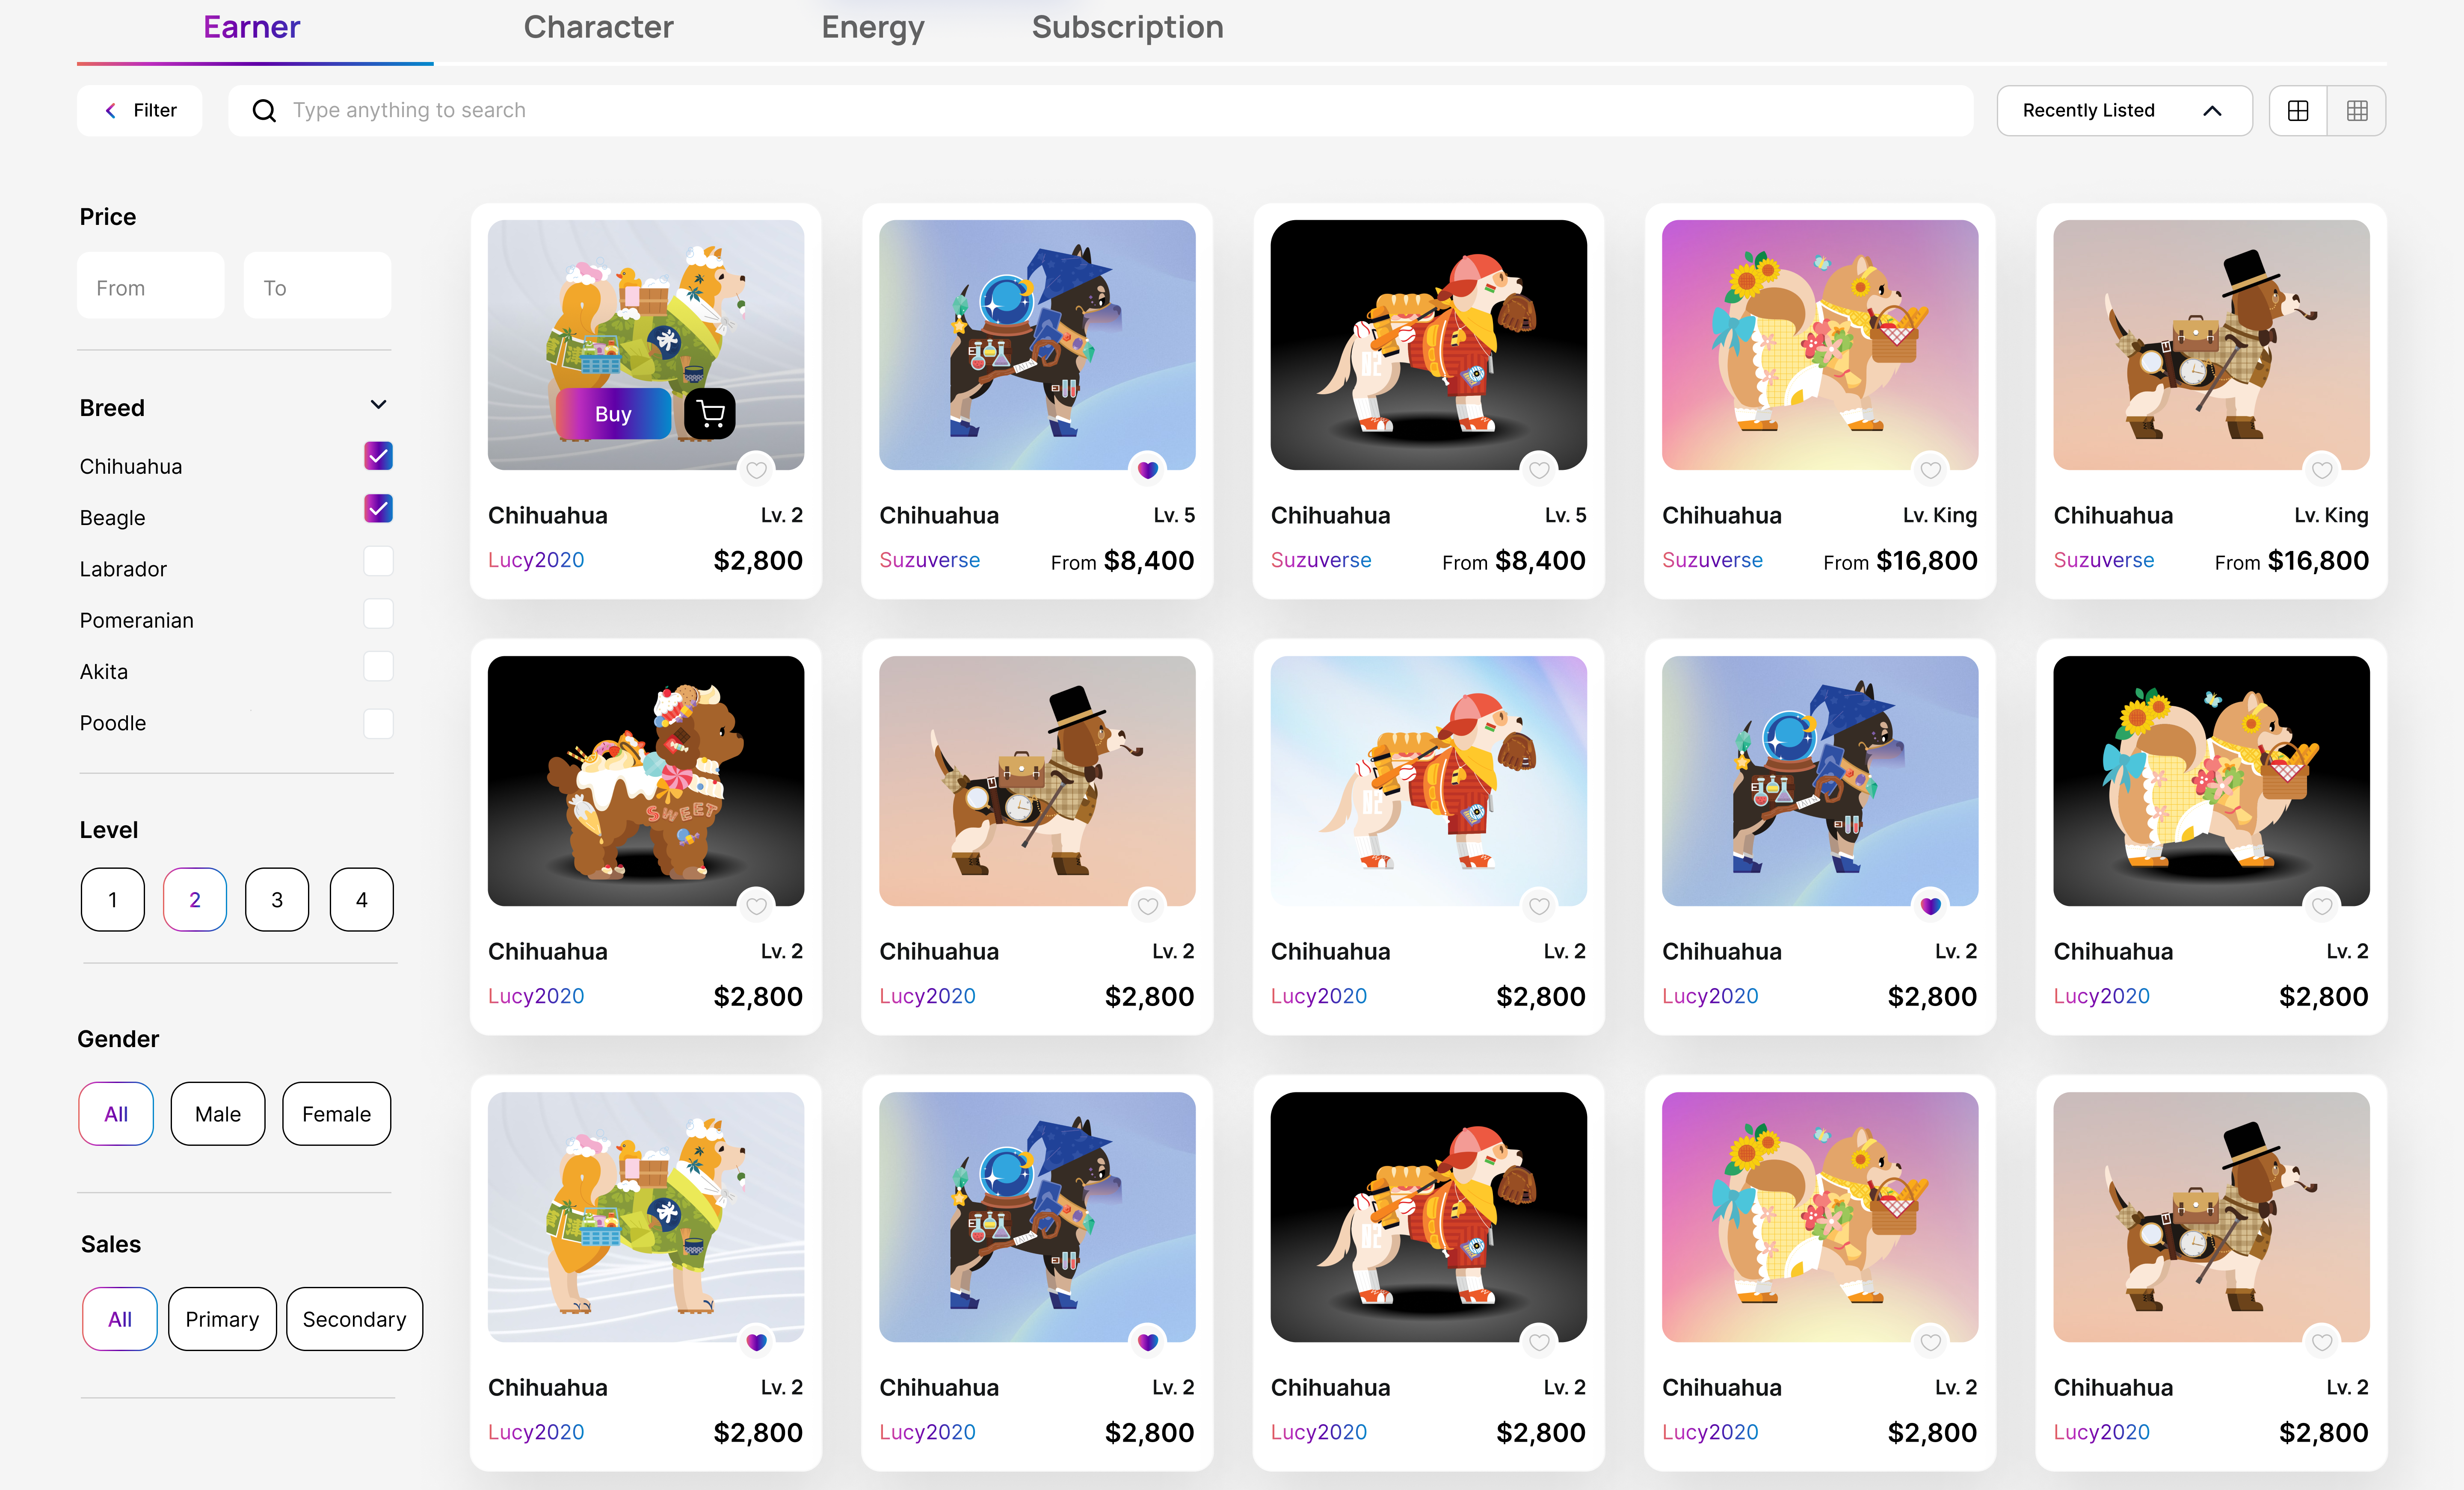
Task: Add first Chihuahua to cart
Action: coord(710,414)
